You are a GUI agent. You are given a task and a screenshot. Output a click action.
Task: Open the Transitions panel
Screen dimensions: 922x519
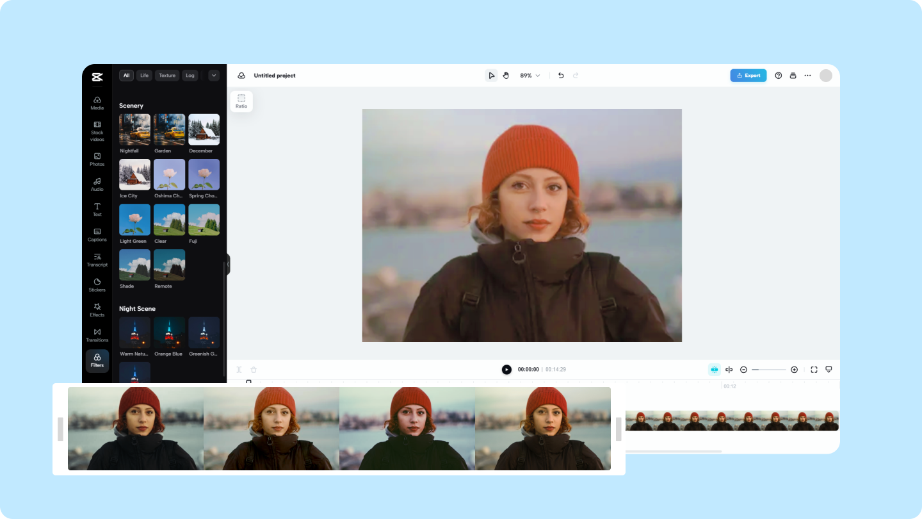[x=97, y=335]
